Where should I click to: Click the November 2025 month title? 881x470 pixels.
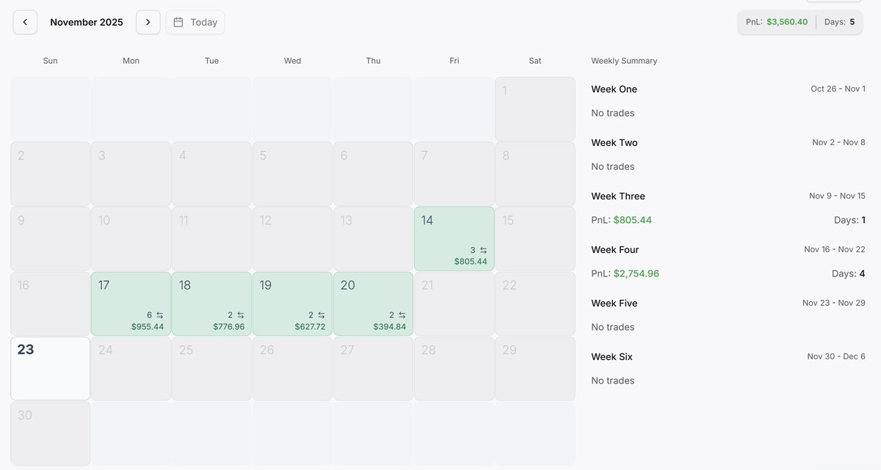[x=87, y=22]
